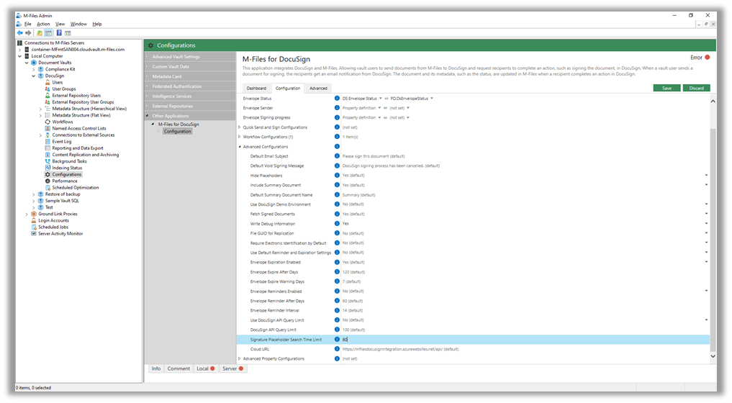Click the settings list scroll-down arrow
This screenshot has height=403, width=732.
(x=713, y=356)
